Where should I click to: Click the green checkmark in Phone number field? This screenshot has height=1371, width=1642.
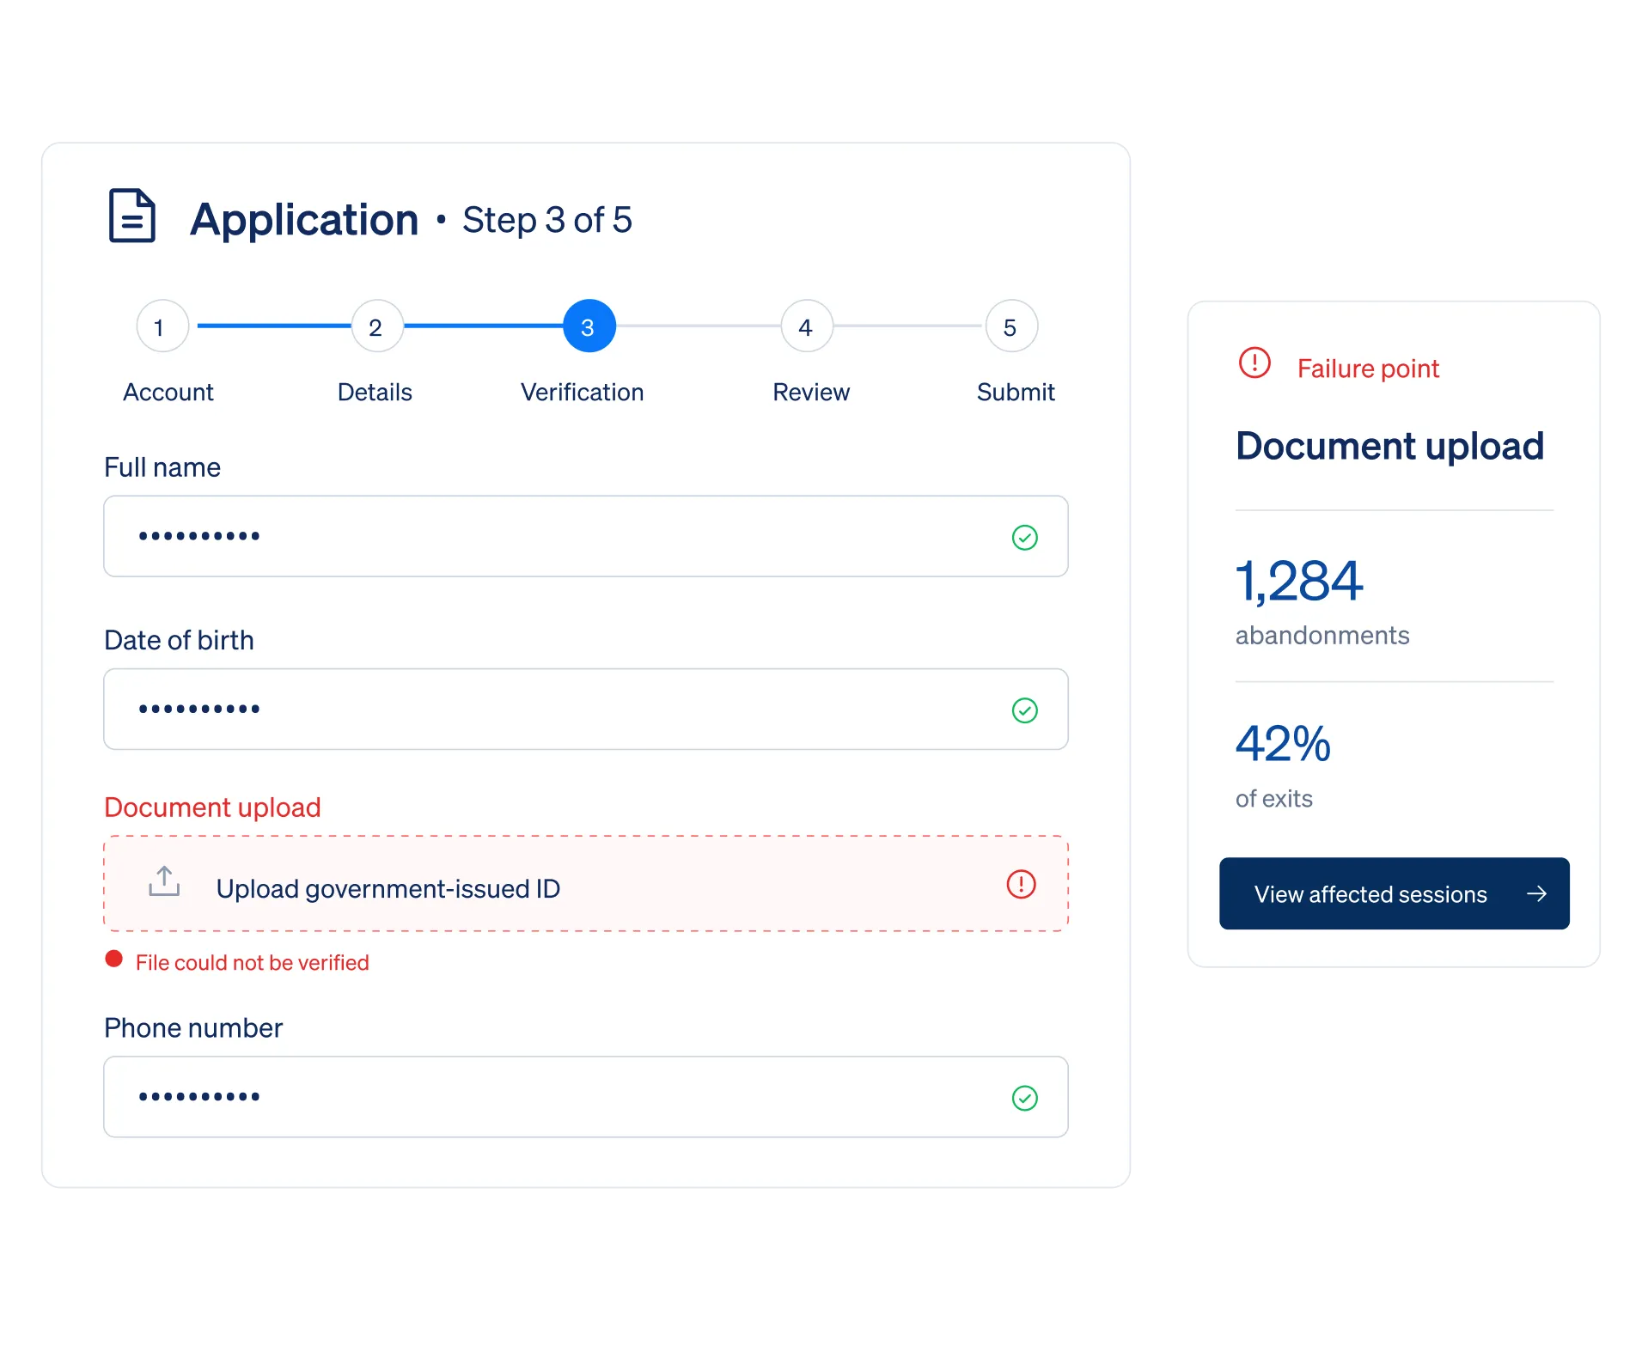click(1024, 1098)
